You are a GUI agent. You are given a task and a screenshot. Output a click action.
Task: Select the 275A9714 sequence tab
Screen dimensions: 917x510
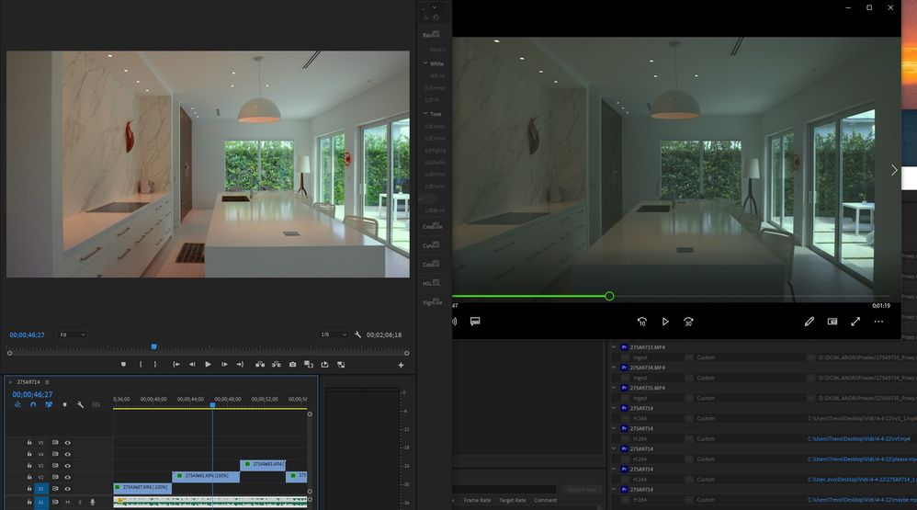28,382
